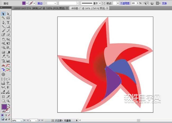Screen dimensions: 172x123
Task: Choose the Symbol Sprayer tool
Action: (3, 61)
